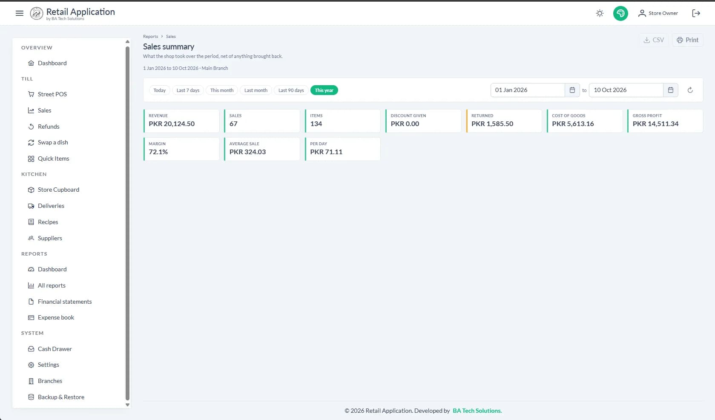This screenshot has height=420, width=715.
Task: Open calendar picker for start date
Action: 572,90
